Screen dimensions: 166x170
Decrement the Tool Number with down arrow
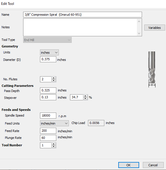(x=53, y=147)
